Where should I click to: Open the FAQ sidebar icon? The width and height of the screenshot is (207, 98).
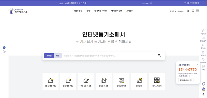pyautogui.click(x=203, y=68)
